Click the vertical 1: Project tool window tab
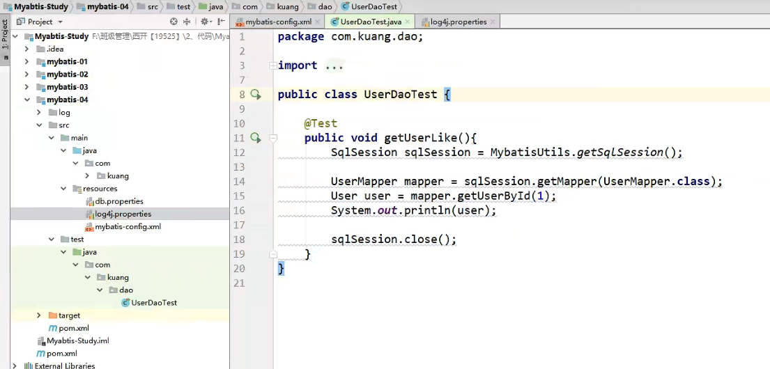The height and width of the screenshot is (369, 770). (x=5, y=34)
